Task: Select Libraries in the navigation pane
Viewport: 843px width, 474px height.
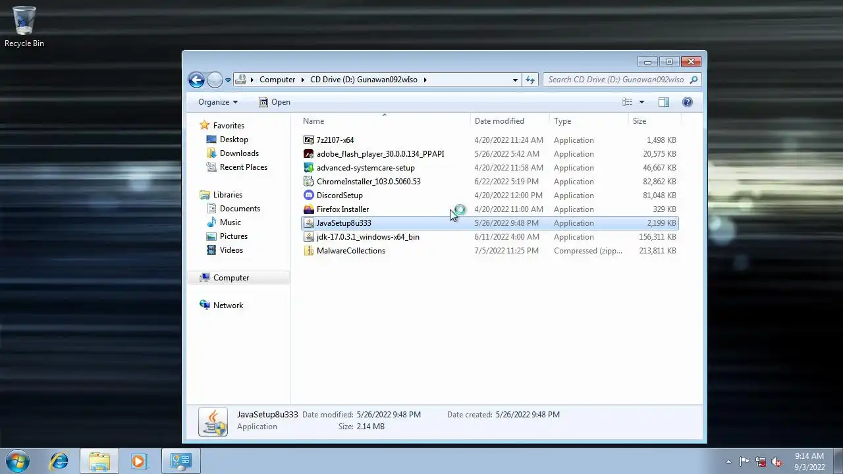Action: [x=227, y=195]
